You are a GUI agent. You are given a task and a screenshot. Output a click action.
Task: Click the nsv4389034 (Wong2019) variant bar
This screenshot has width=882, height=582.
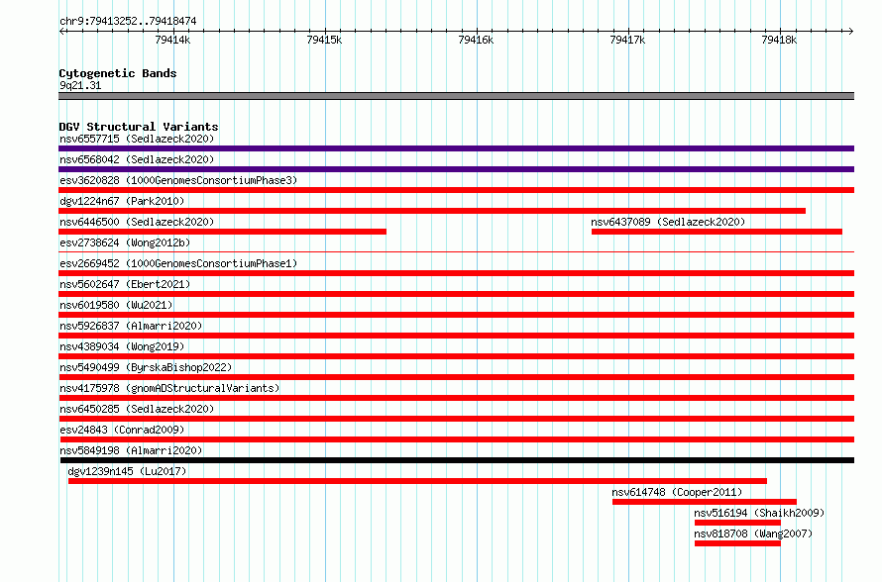(x=456, y=356)
